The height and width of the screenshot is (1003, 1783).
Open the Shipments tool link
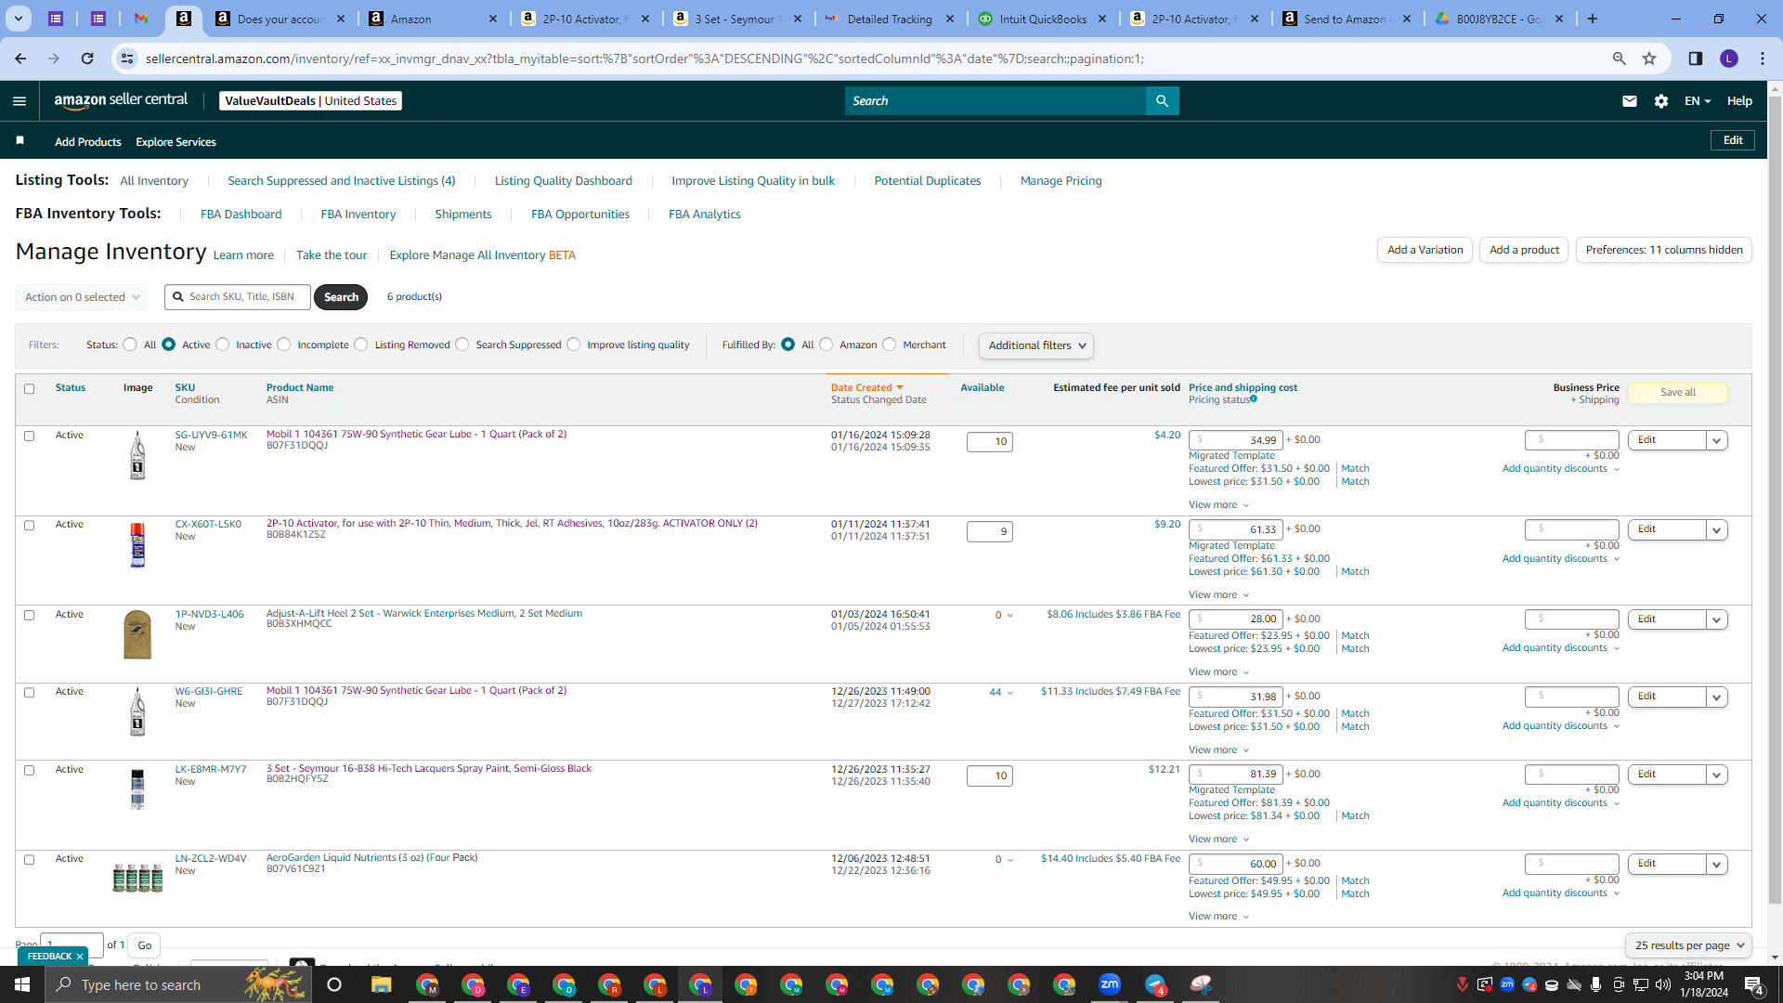pos(463,215)
